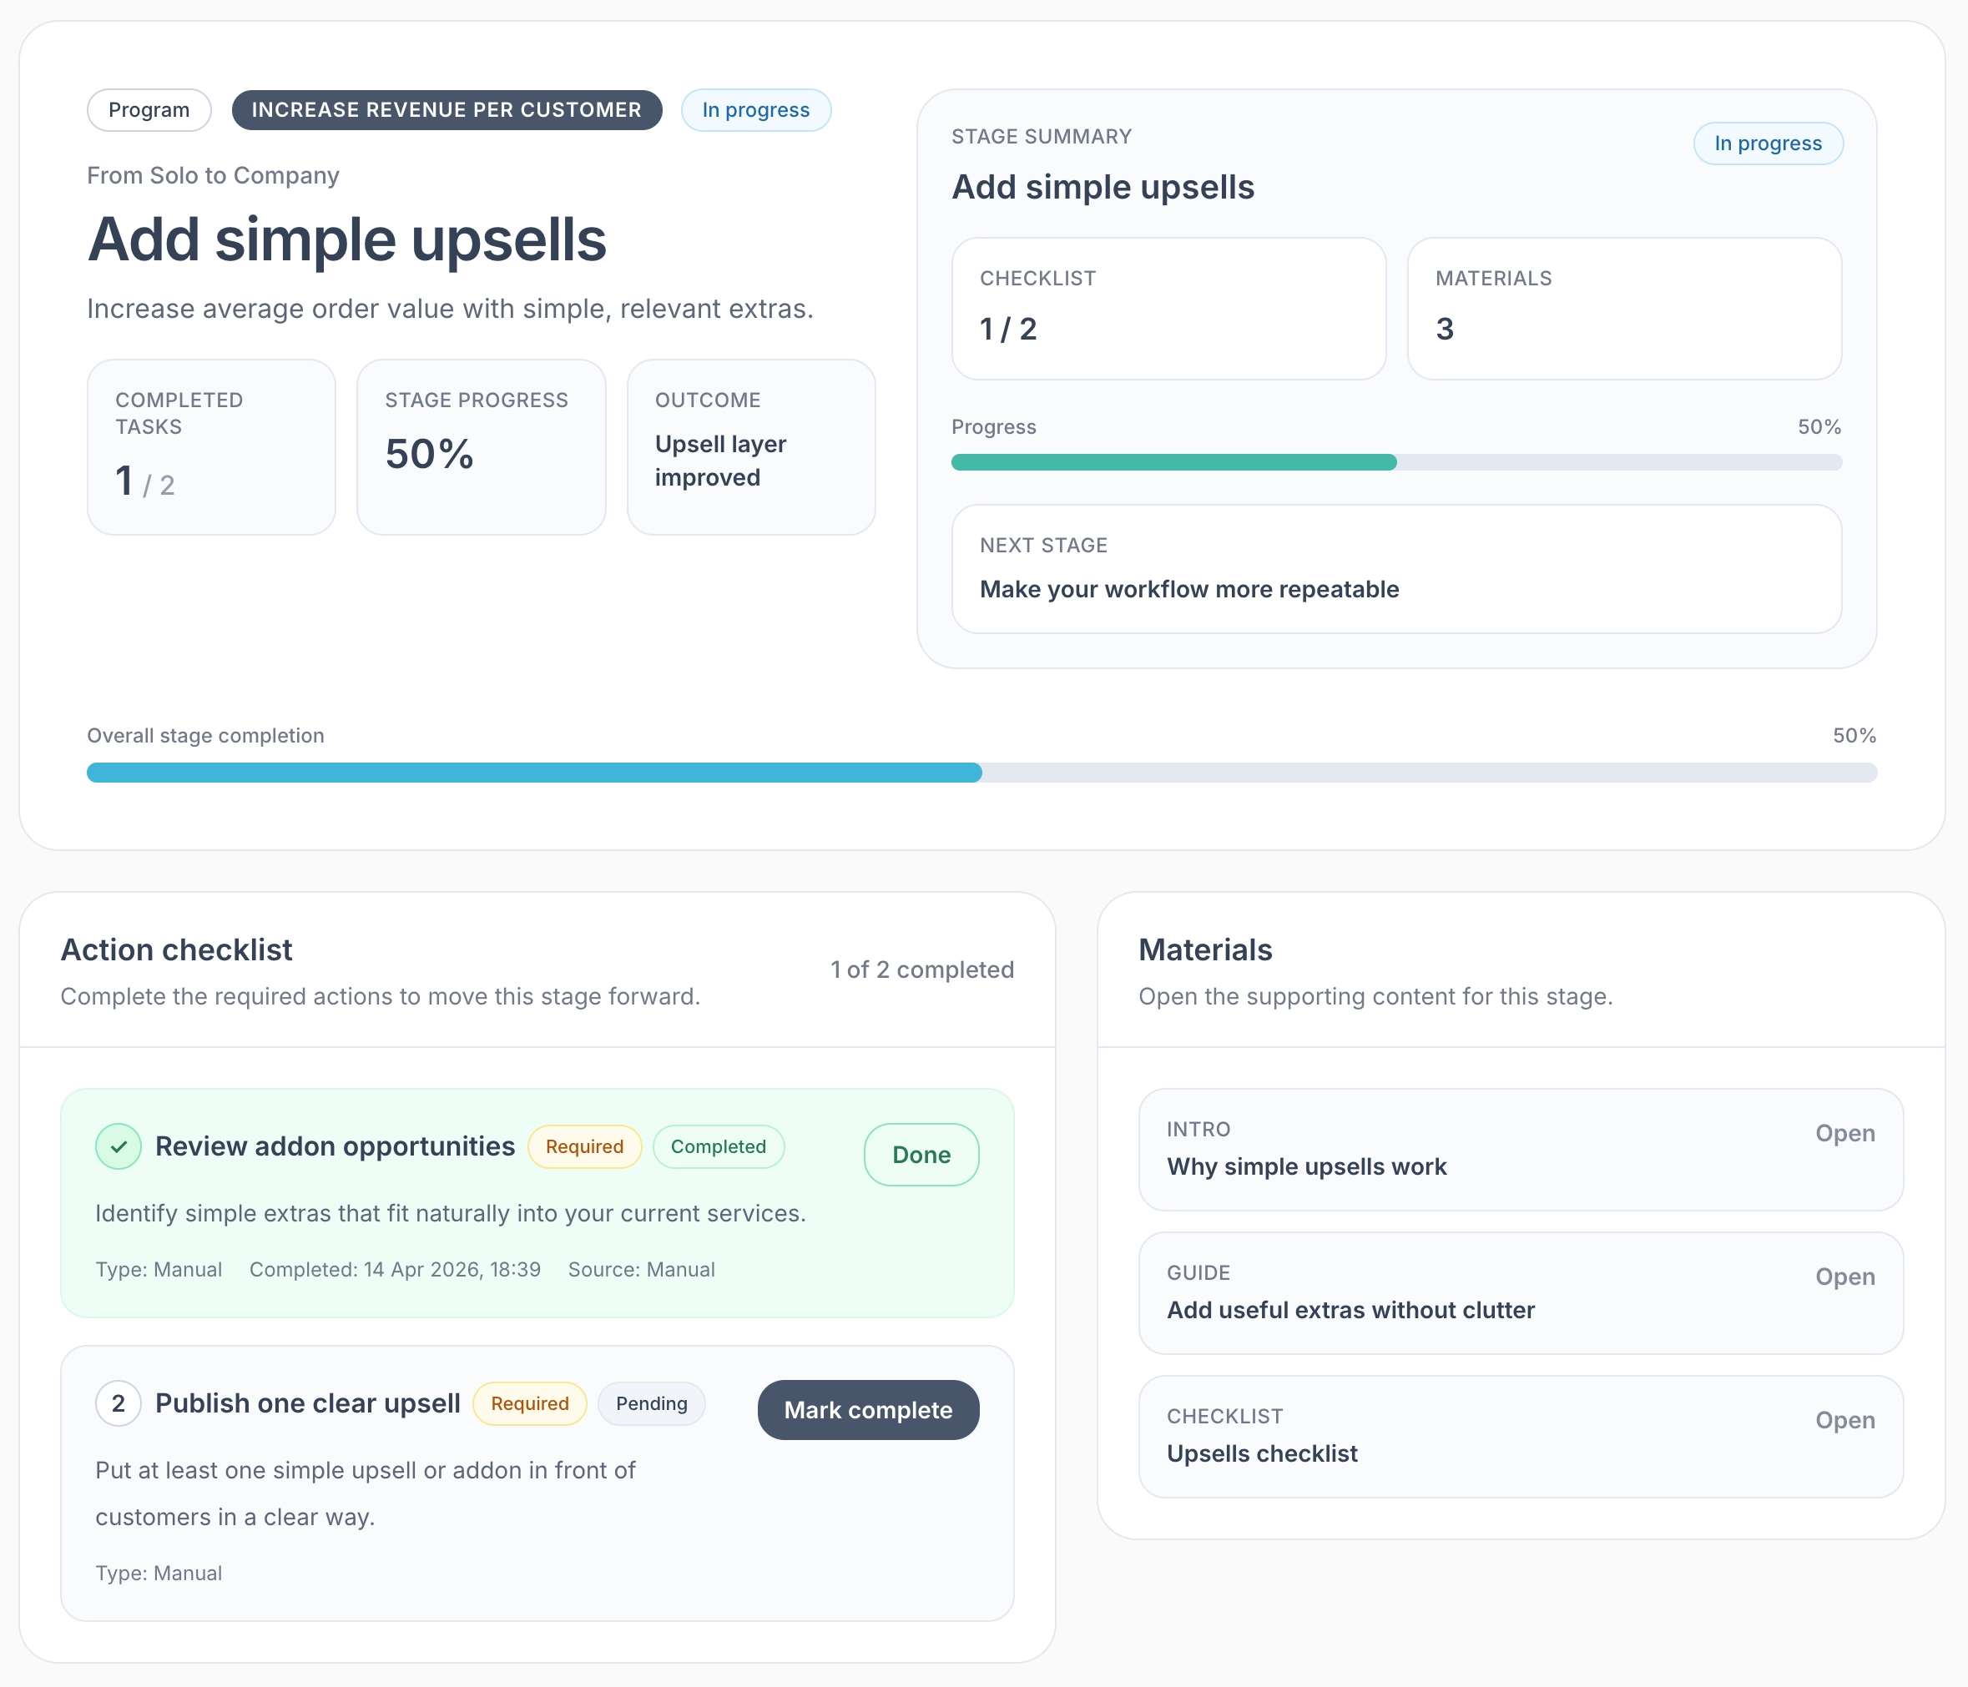Click Required tag on Publish one clear upsell
1968x1687 pixels.
(529, 1403)
